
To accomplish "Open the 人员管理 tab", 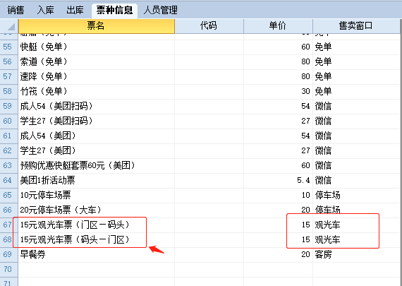I will [161, 11].
